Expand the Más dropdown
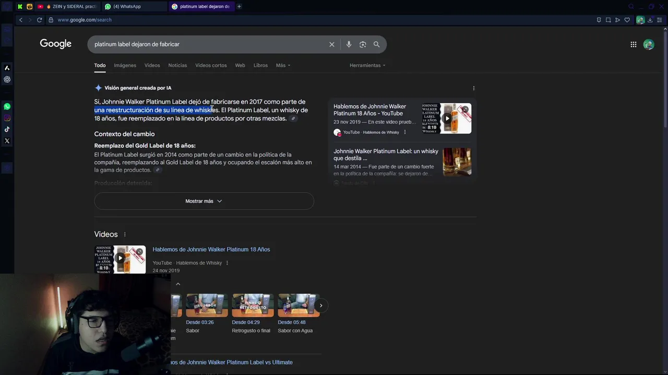The image size is (668, 375). (x=283, y=65)
